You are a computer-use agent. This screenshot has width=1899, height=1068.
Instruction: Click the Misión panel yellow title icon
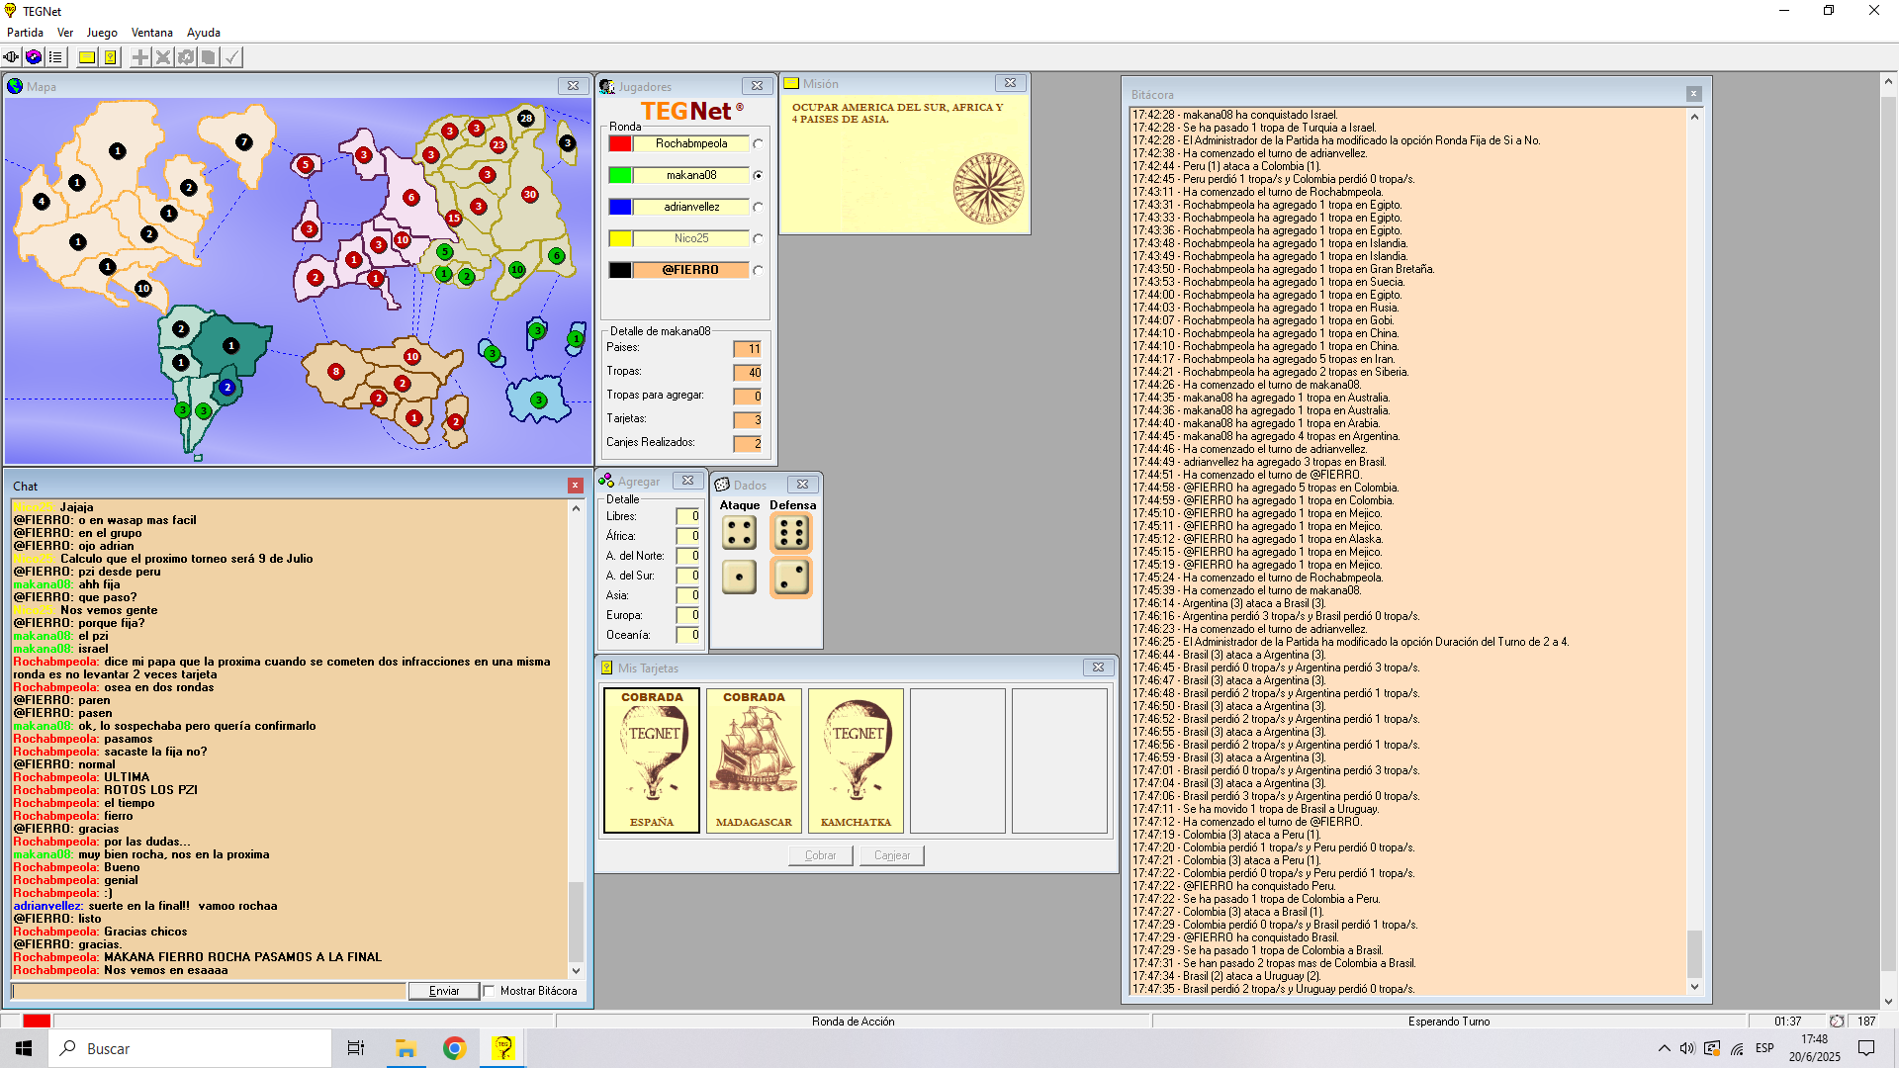[x=792, y=84]
